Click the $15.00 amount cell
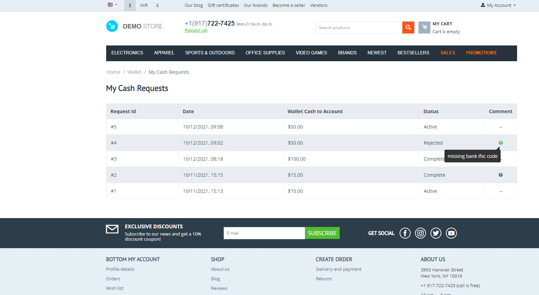Image resolution: width=539 pixels, height=295 pixels. click(x=351, y=175)
